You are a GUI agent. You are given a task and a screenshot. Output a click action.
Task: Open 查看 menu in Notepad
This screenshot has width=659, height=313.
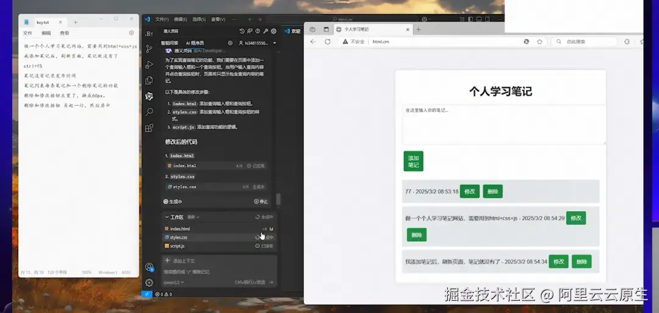[x=64, y=33]
